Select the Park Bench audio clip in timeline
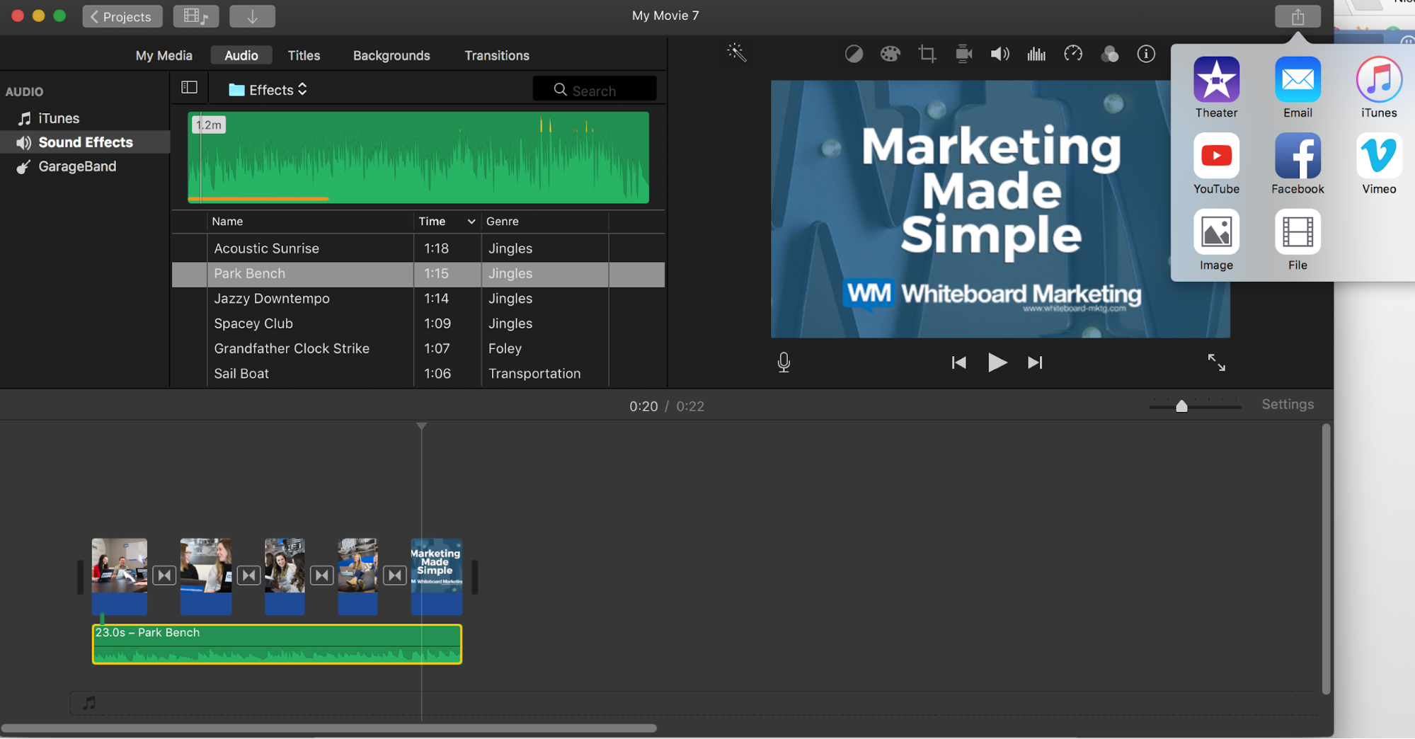Screen dimensions: 1415x739 pos(277,643)
